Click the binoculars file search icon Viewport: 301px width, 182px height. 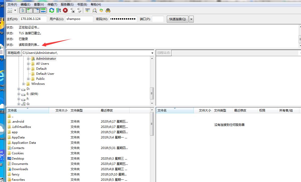coord(108,10)
